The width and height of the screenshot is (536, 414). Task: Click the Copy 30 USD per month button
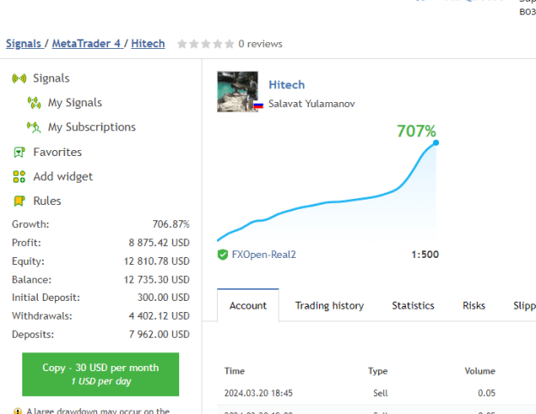pyautogui.click(x=100, y=375)
